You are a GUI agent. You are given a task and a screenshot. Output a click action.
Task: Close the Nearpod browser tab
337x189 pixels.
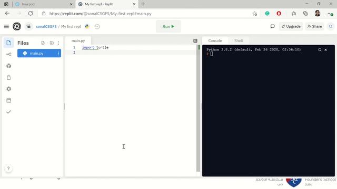[x=71, y=4]
